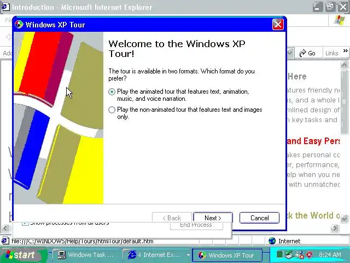Toggle Show processes from all users checkbox

(x=25, y=224)
